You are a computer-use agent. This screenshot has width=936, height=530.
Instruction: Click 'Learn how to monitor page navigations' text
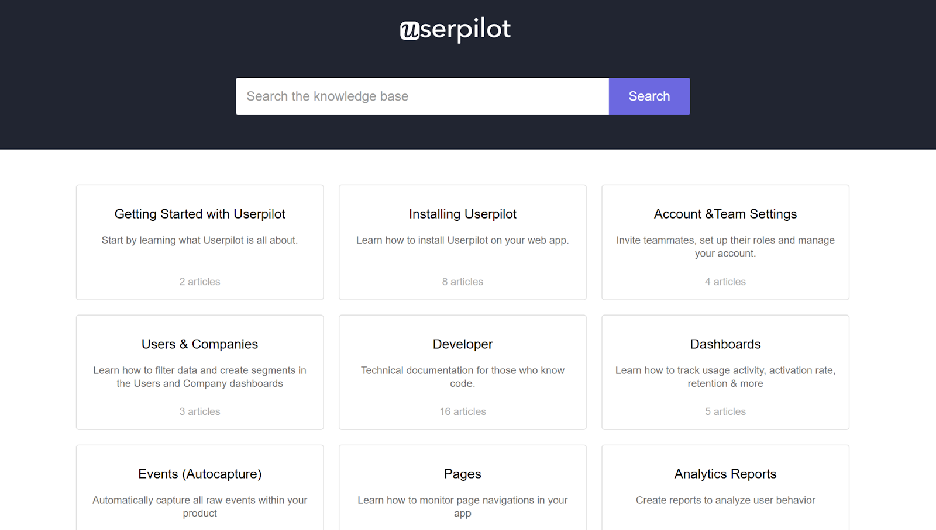pyautogui.click(x=463, y=507)
